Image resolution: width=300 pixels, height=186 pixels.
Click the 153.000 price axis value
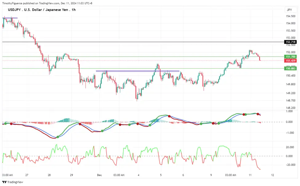click(x=291, y=38)
